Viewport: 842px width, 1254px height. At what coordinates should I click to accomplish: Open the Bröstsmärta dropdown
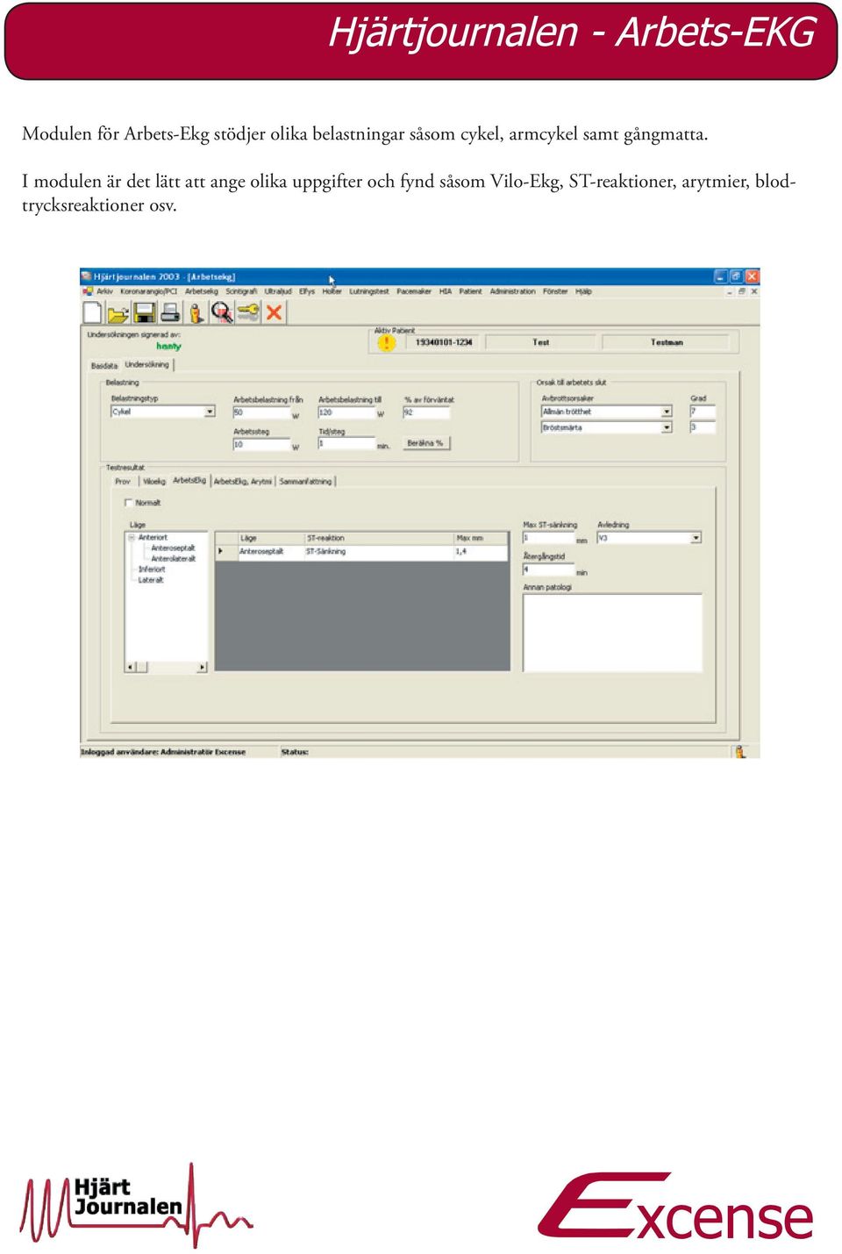667,427
